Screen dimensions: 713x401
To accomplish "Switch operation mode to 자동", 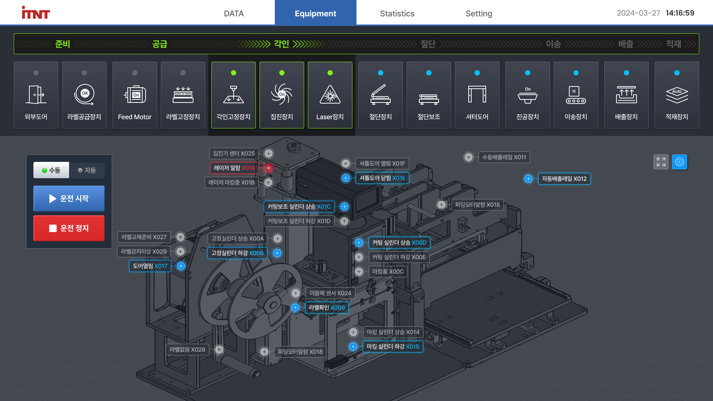I will click(x=87, y=170).
